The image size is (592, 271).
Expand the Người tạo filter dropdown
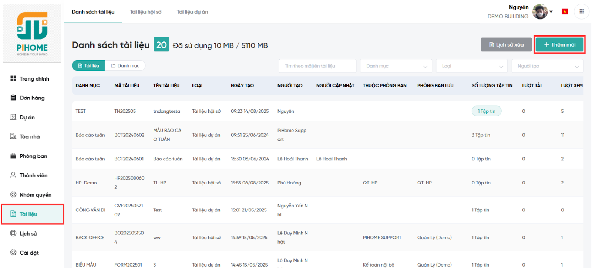[547, 66]
